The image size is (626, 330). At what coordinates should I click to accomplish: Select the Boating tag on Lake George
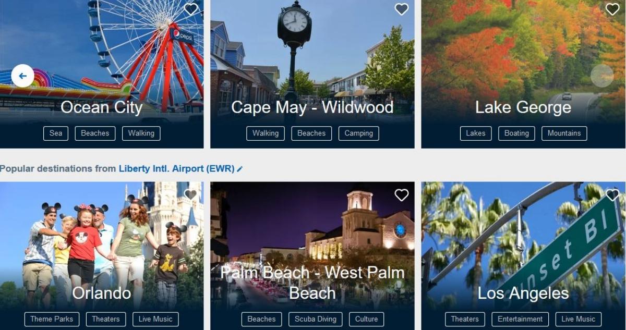click(x=516, y=133)
